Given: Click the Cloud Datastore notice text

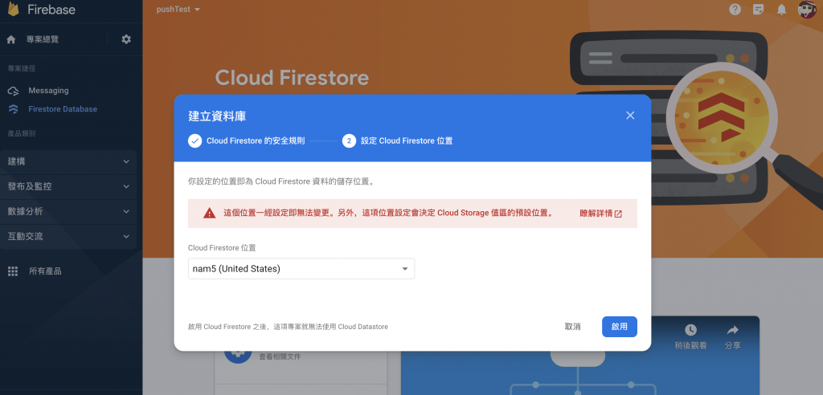Looking at the screenshot, I should [288, 326].
